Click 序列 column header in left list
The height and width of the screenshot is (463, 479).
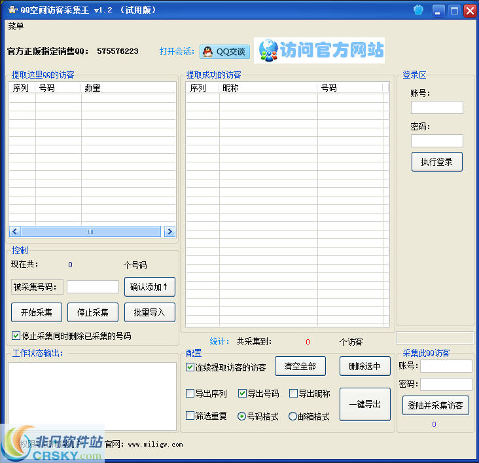click(x=22, y=88)
